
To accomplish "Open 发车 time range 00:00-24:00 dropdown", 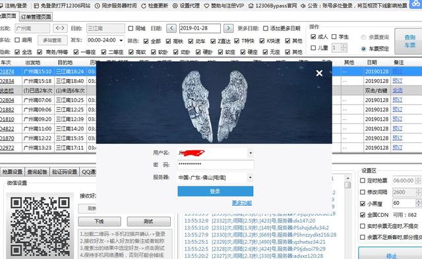I will pyautogui.click(x=121, y=40).
